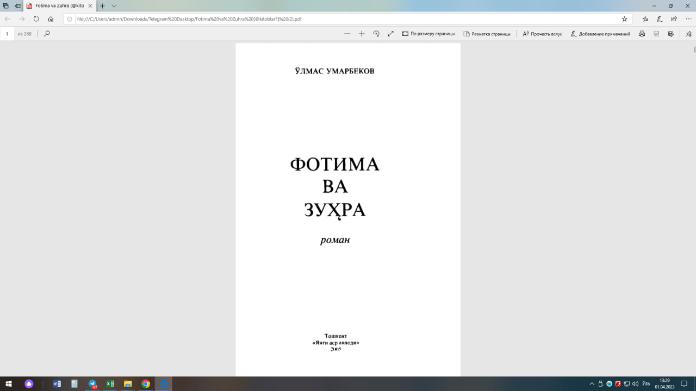Zoom out using the minus icon

[347, 34]
